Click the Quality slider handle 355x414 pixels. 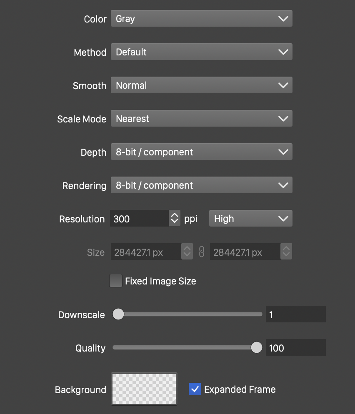pos(257,347)
